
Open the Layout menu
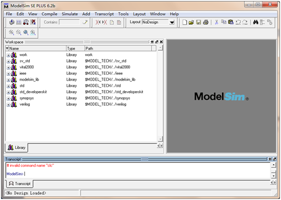[x=139, y=14]
